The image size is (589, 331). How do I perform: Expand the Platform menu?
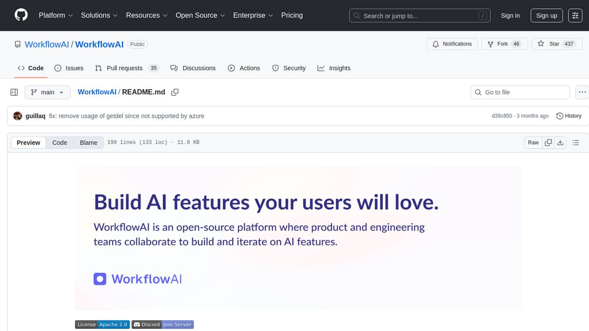click(56, 15)
